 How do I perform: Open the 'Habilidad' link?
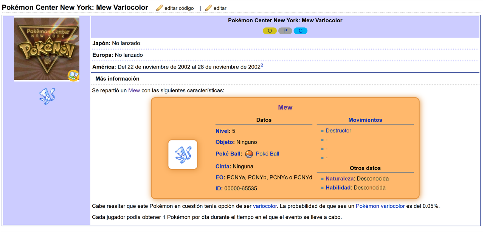coord(338,188)
